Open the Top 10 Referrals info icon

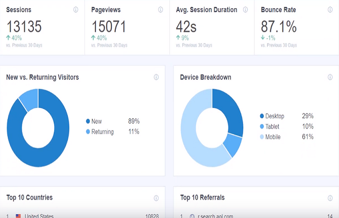[x=330, y=198]
